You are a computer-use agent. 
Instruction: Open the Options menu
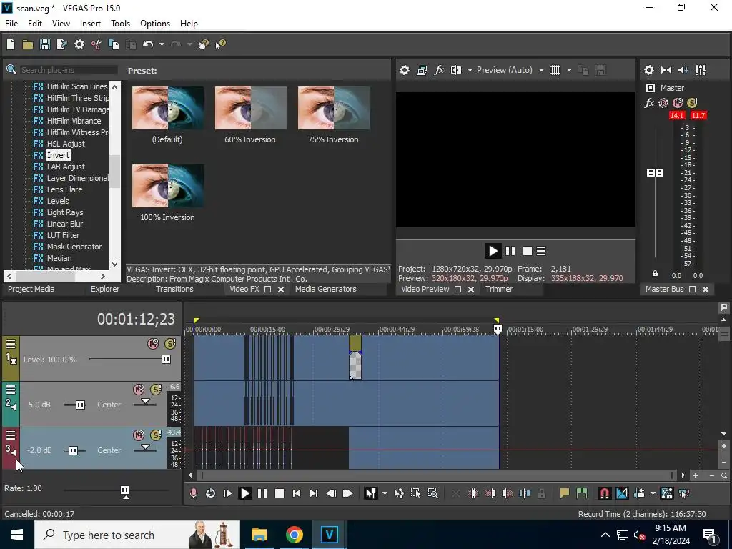[155, 24]
